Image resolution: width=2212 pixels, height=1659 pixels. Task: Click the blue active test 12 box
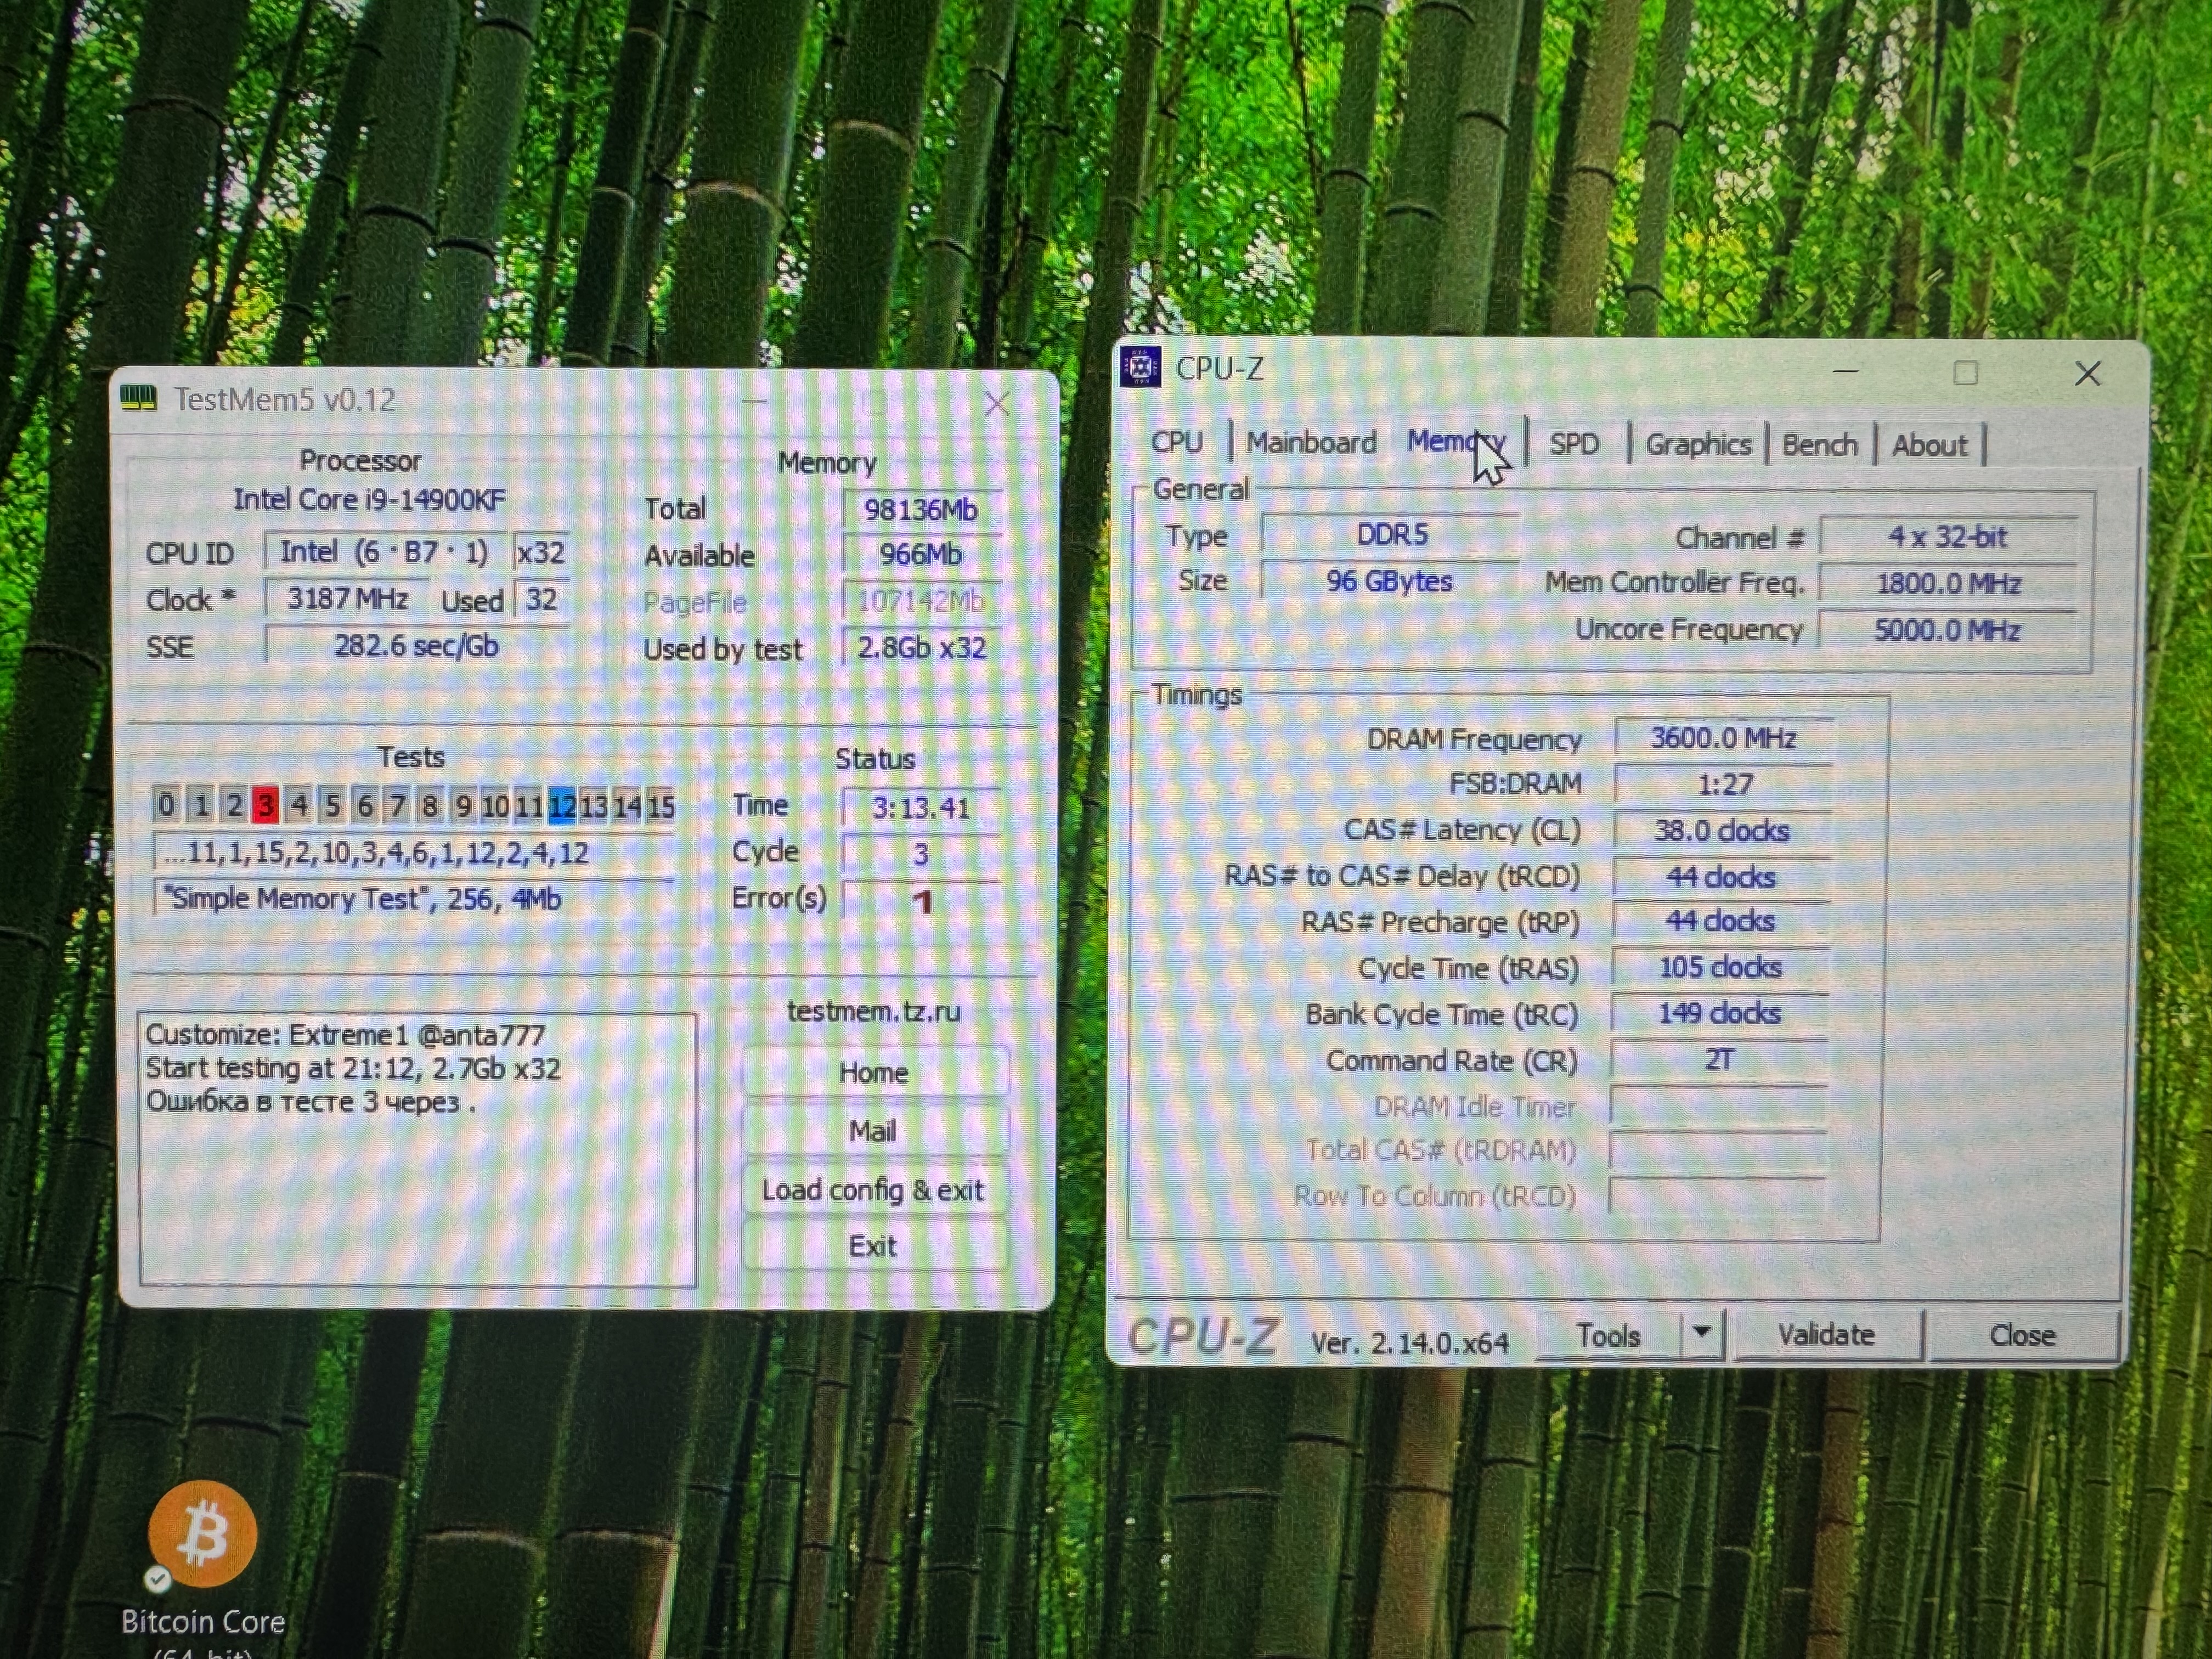pos(562,806)
